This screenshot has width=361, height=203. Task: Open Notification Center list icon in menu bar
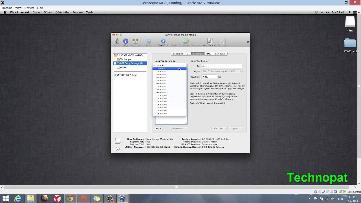pyautogui.click(x=355, y=12)
